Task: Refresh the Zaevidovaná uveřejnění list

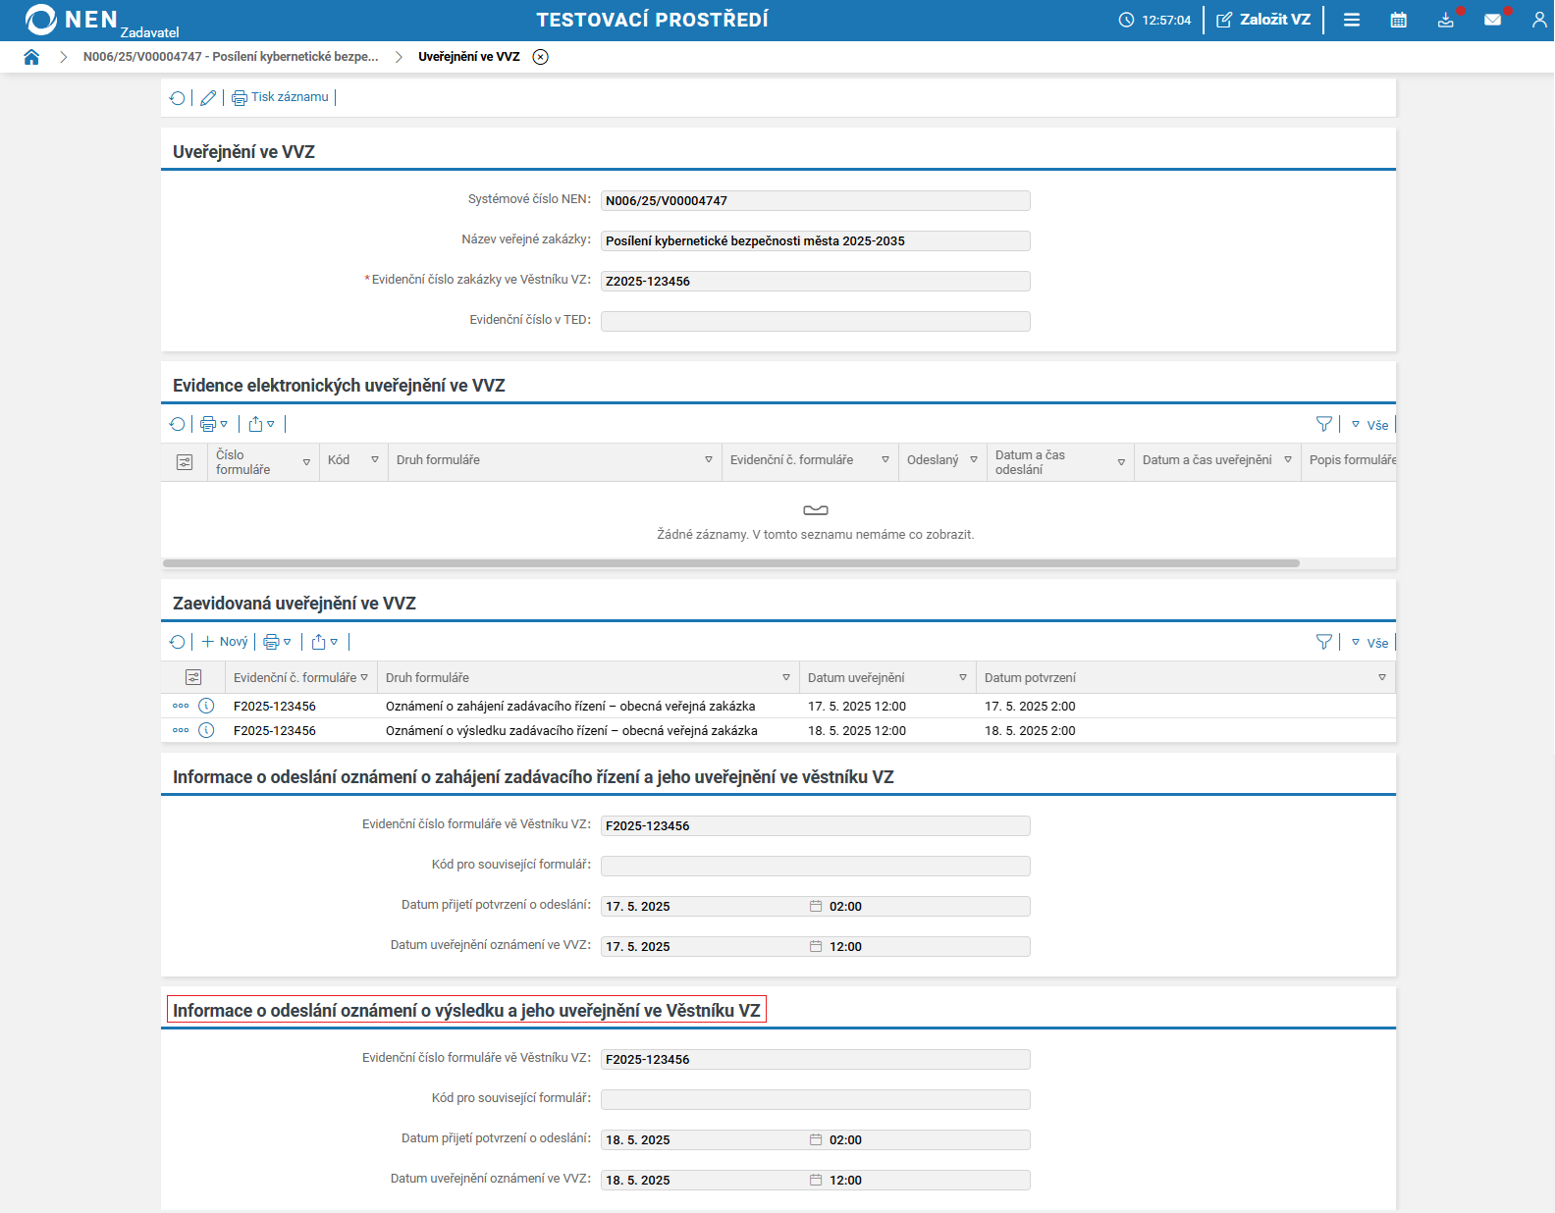Action: point(178,642)
